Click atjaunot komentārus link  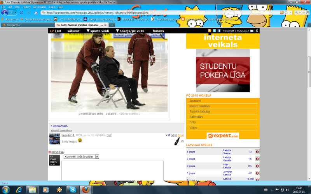tap(61, 131)
